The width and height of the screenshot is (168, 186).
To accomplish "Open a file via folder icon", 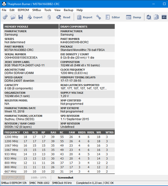I will 13,17.
